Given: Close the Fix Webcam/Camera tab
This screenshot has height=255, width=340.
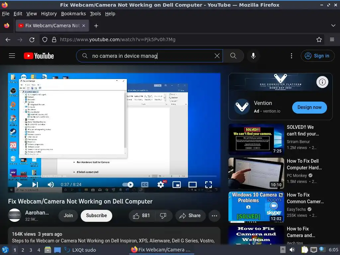Looking at the screenshot, I should pyautogui.click(x=84, y=26).
